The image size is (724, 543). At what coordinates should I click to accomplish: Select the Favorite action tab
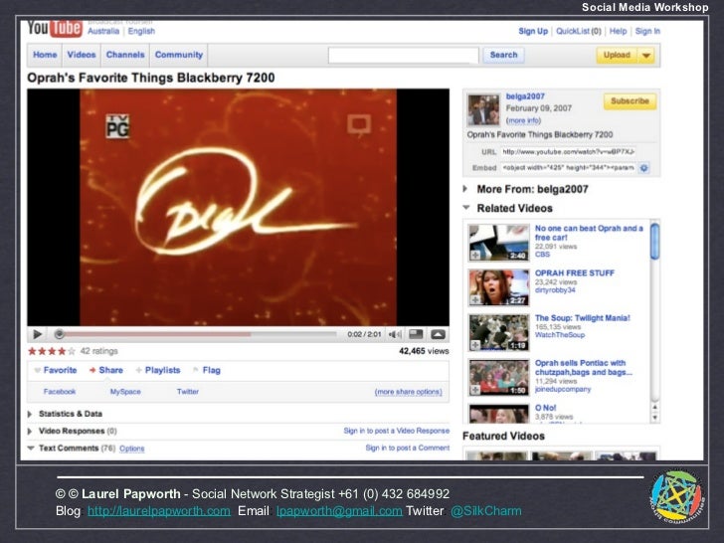click(56, 370)
